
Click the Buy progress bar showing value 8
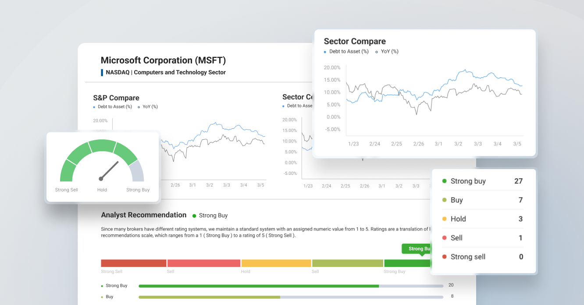click(x=210, y=297)
